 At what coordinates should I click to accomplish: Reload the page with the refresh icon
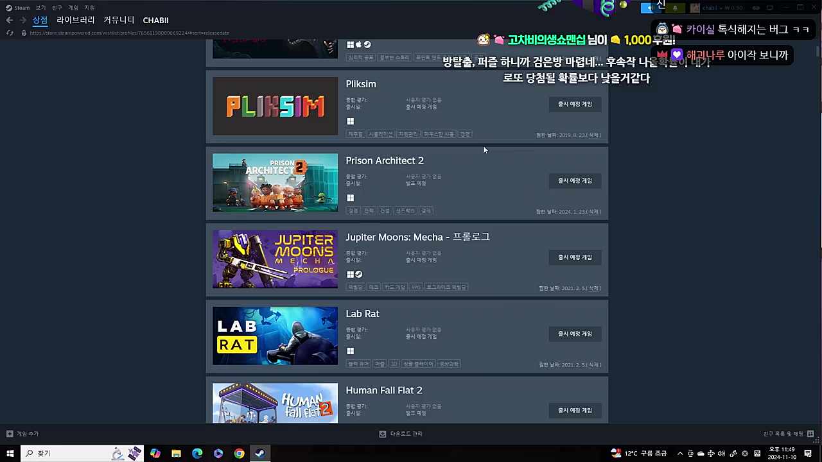(x=10, y=33)
